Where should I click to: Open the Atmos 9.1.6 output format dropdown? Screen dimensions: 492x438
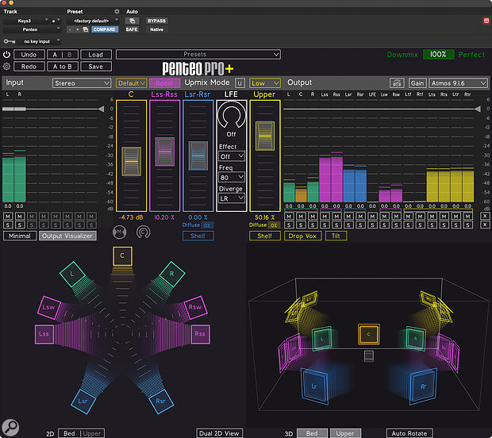pyautogui.click(x=458, y=83)
